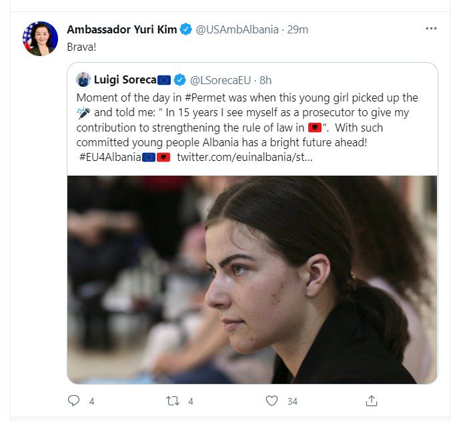Viewport: 455px width, 422px height.
Task: Click the share tweet icon
Action: tap(372, 401)
